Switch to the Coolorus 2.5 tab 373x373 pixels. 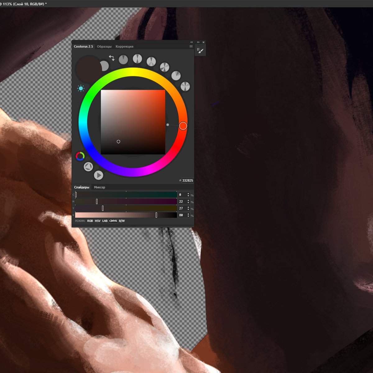(x=83, y=46)
